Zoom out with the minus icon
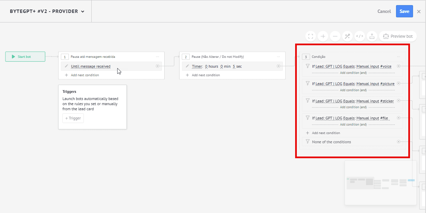 [335, 36]
